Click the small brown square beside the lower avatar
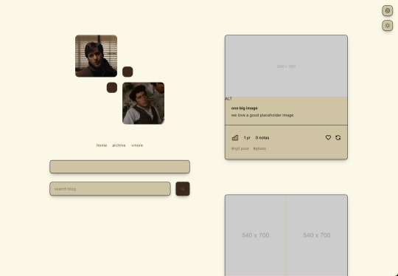Screen dimensions: 398x276 click(x=112, y=87)
